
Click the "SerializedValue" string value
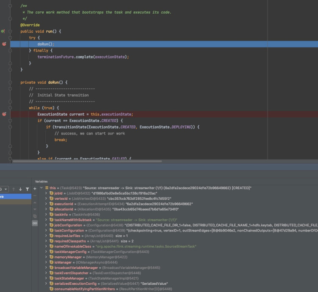tap(154, 284)
